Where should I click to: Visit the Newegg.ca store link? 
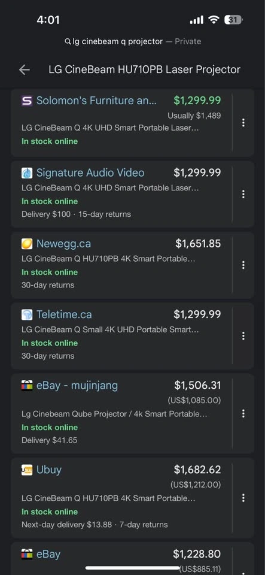click(63, 244)
